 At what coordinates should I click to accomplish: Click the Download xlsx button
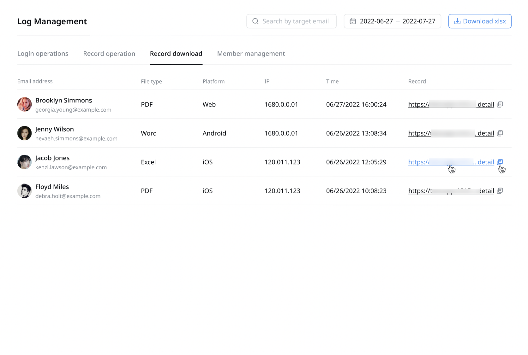pyautogui.click(x=480, y=21)
